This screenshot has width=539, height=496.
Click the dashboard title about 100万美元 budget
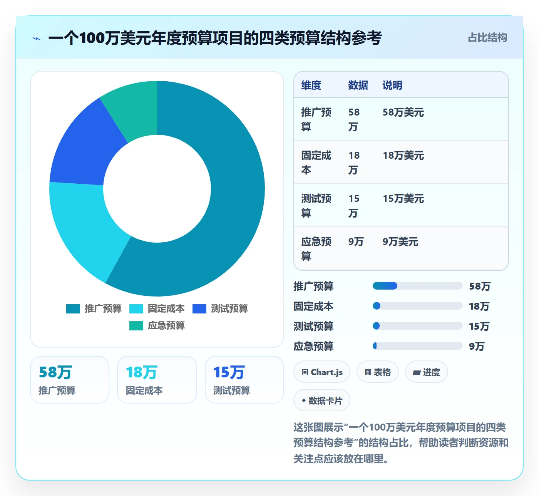click(215, 38)
